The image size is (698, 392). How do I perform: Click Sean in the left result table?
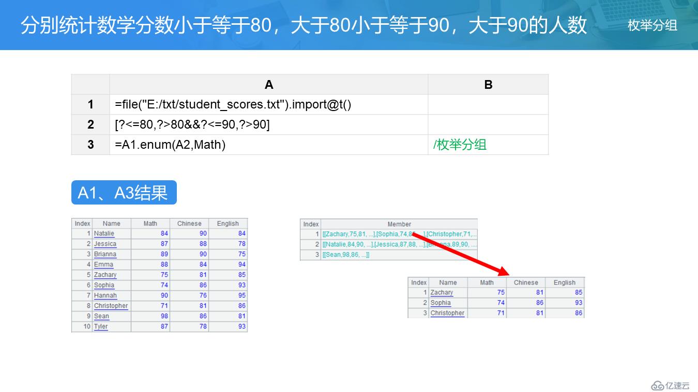click(x=101, y=316)
